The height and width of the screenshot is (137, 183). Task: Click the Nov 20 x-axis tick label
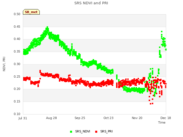coord(137,118)
